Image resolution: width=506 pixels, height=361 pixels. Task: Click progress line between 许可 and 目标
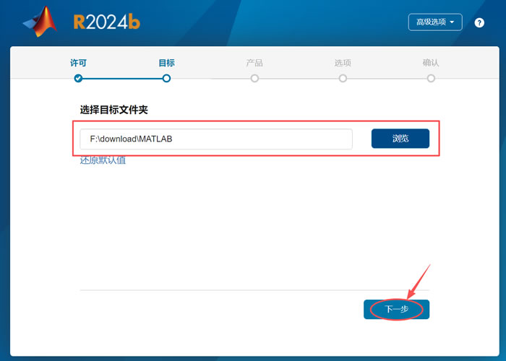click(122, 78)
